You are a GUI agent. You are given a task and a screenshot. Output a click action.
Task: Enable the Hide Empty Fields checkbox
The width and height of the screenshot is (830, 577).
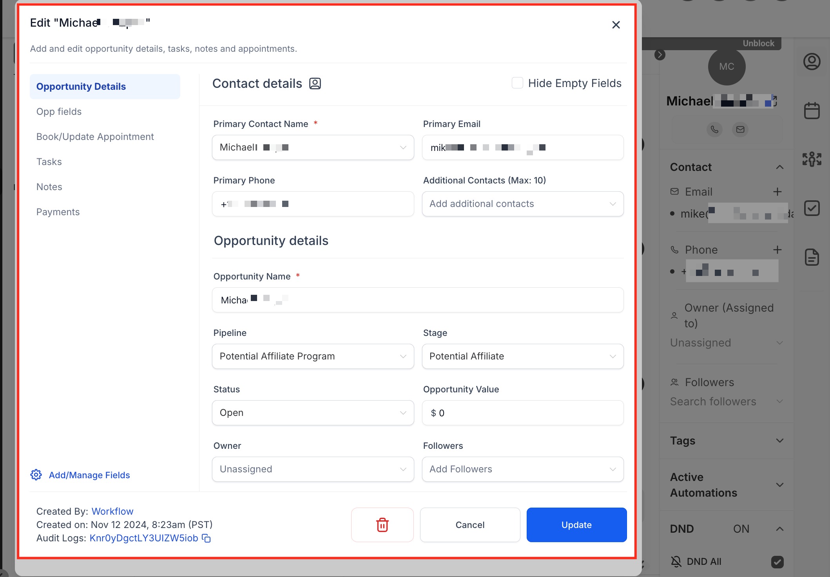517,83
